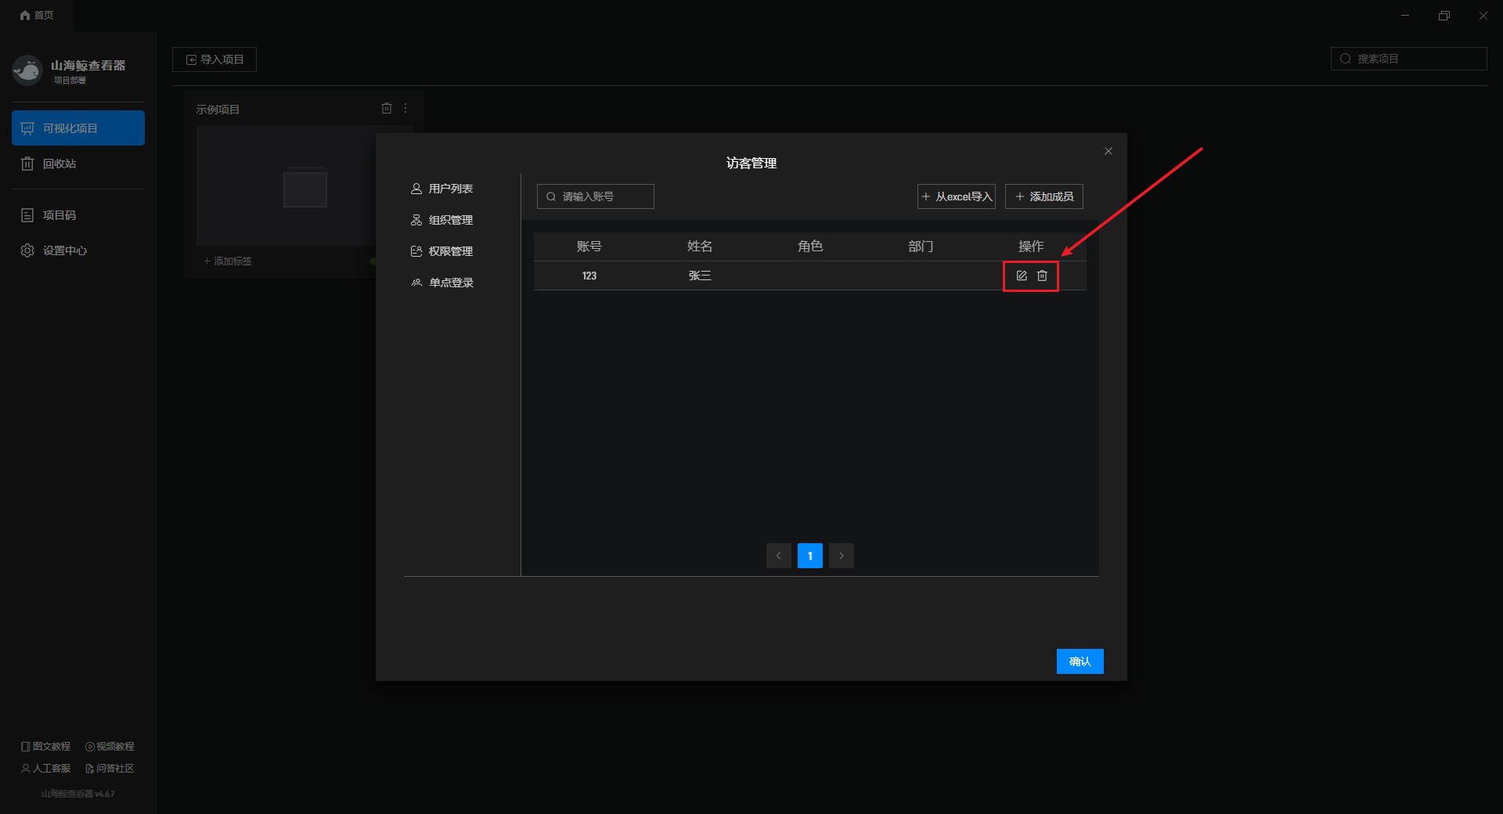1503x814 pixels.
Task: Delete user 张三 with trash icon
Action: pos(1042,276)
